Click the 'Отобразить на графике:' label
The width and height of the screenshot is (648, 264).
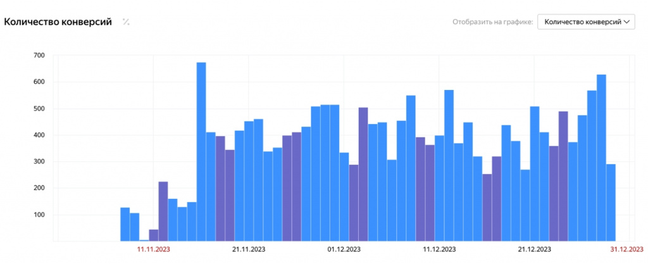[x=493, y=22]
